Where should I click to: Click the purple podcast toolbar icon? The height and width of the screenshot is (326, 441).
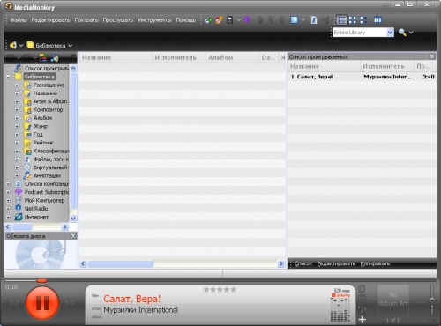pyautogui.click(x=247, y=19)
